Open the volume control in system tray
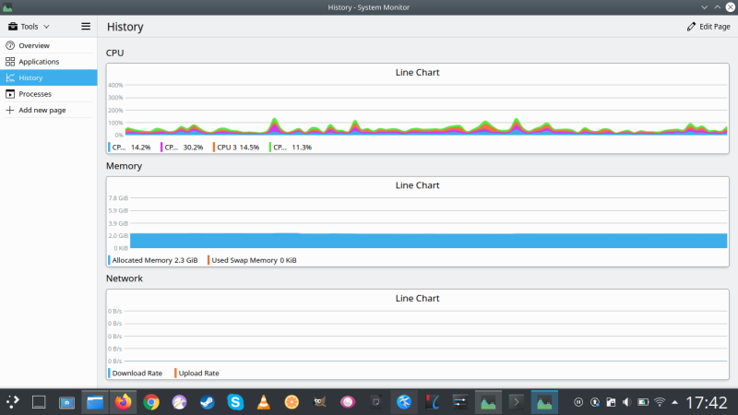This screenshot has height=415, width=738. (x=627, y=402)
